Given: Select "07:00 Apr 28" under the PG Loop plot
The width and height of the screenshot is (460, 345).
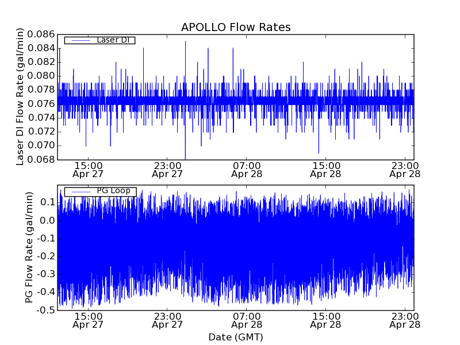Looking at the screenshot, I should [247, 321].
